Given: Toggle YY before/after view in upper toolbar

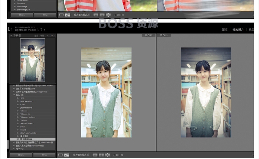Looking at the screenshot, I should point(67,15).
